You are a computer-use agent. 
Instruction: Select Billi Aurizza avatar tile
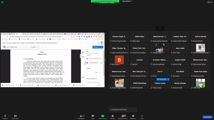click(x=119, y=60)
